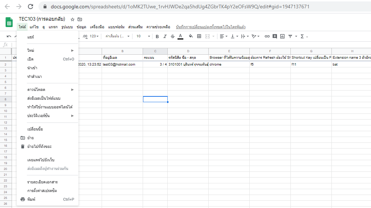Click the borders icon in toolbar
Image resolution: width=371 pixels, height=208 pixels.
point(199,36)
